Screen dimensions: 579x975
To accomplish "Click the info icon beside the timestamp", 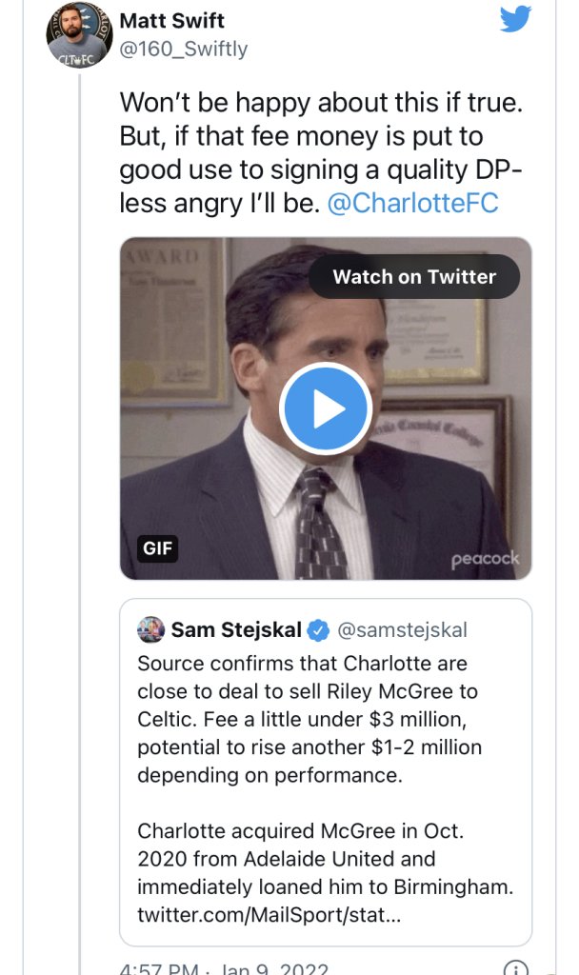I will [515, 968].
